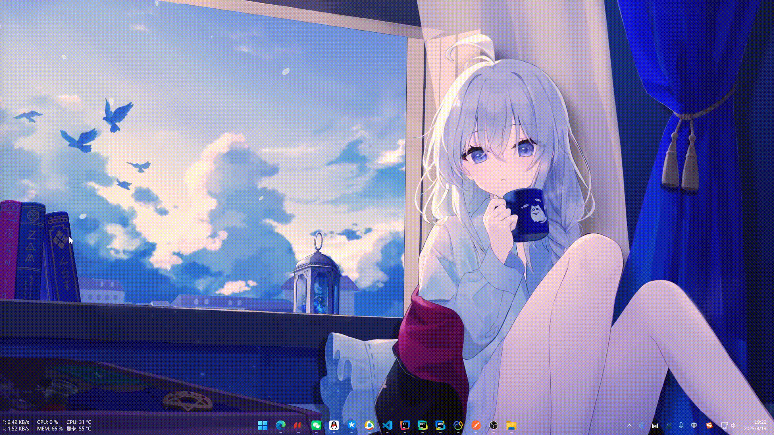This screenshot has width=774, height=435.
Task: Open WebStorm
Action: (440, 425)
